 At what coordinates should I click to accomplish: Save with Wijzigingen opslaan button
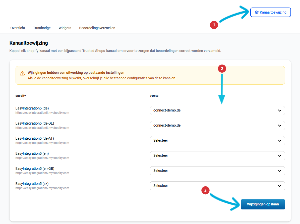click(263, 204)
